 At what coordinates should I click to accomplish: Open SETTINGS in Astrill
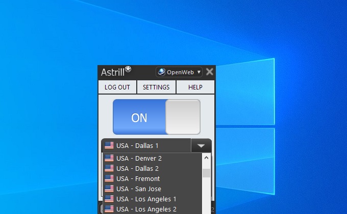click(156, 87)
